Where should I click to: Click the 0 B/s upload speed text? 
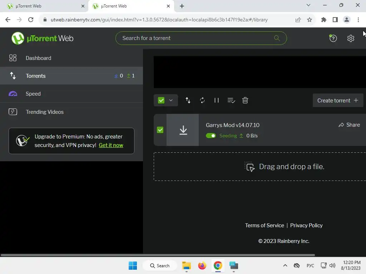252,136
